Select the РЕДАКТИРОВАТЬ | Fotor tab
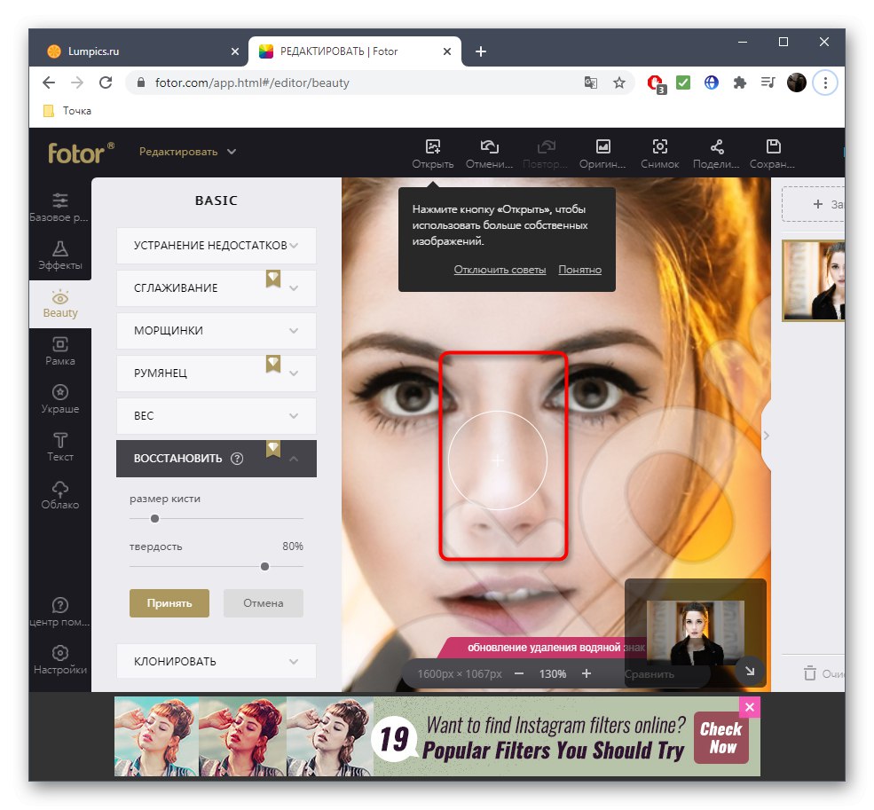 (x=355, y=51)
